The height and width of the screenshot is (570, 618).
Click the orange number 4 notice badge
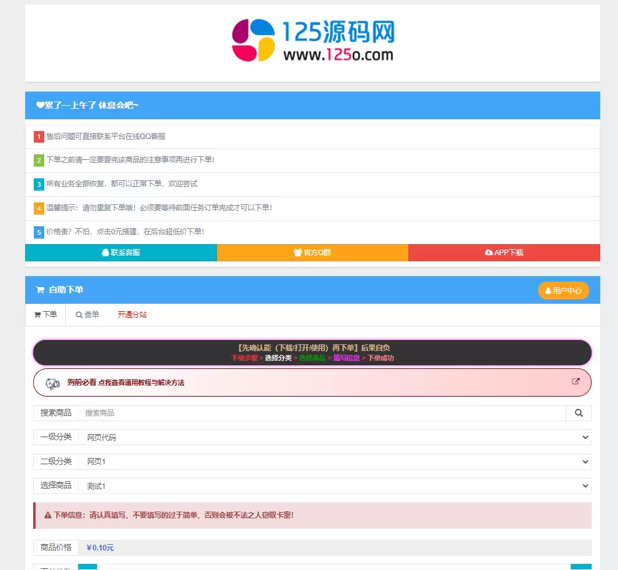39,208
